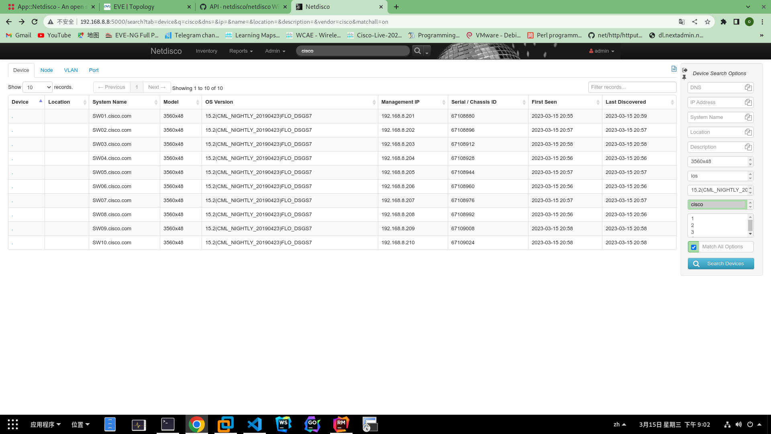Screen dimensions: 771x434
Task: Open Visual Studio Code from taskbar
Action: (255, 424)
